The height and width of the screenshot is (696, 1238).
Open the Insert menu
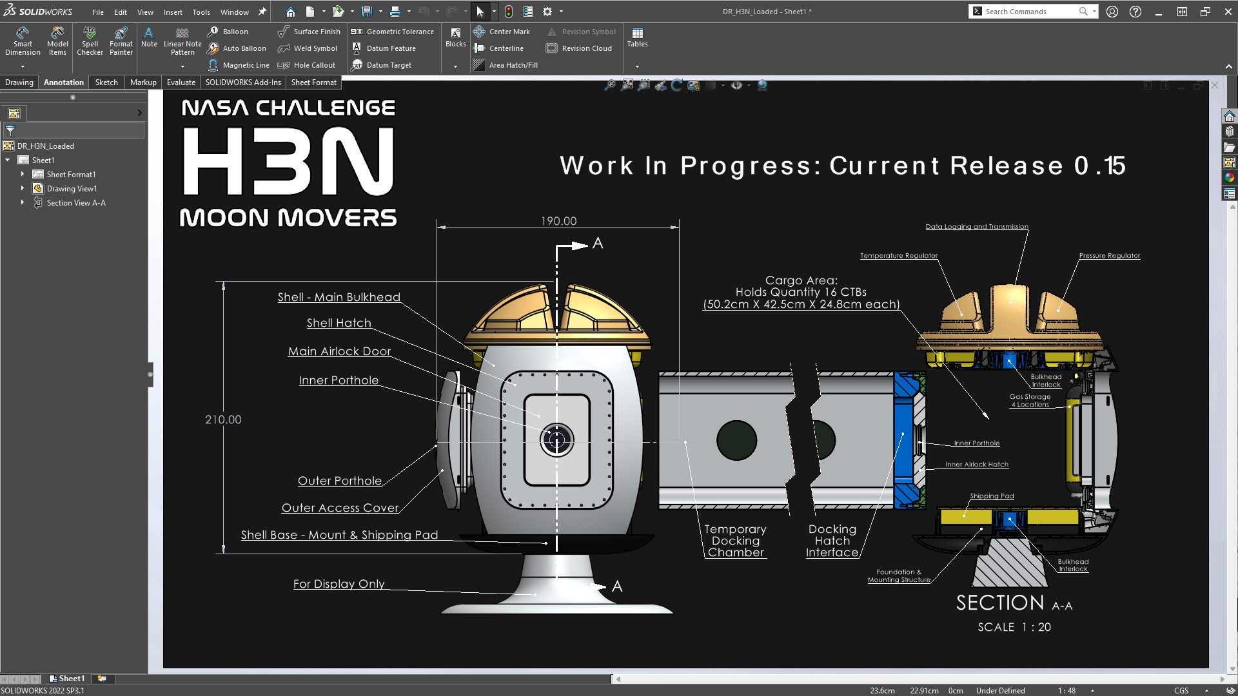click(x=172, y=12)
